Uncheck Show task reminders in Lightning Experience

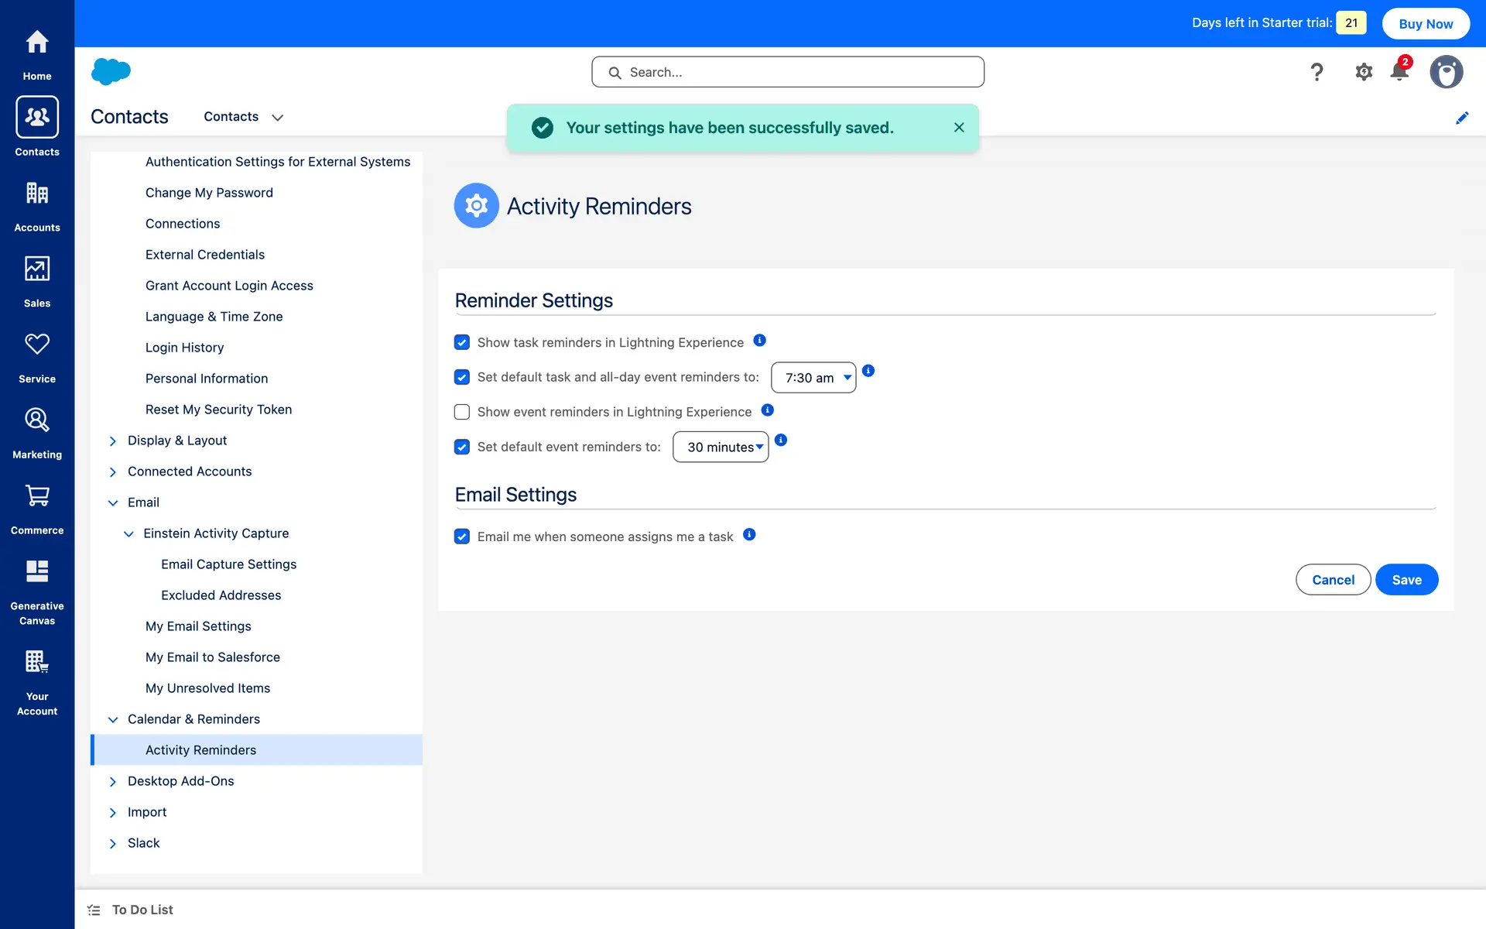(x=462, y=342)
